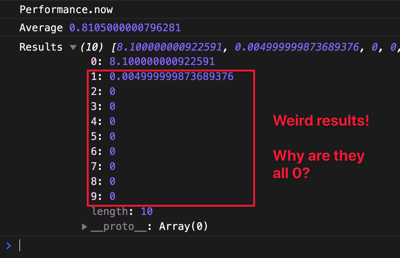
Task: Click the length: 10 property
Action: (x=122, y=211)
